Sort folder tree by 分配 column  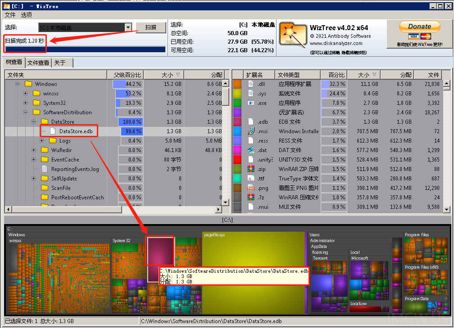tap(204, 75)
